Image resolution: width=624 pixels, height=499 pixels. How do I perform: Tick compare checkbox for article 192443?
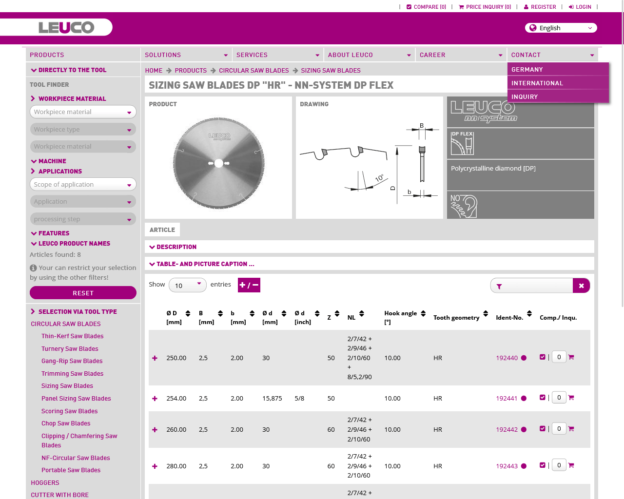pos(543,465)
